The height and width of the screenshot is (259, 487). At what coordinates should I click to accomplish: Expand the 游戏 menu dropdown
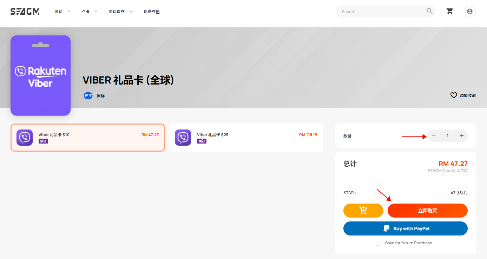pyautogui.click(x=62, y=12)
